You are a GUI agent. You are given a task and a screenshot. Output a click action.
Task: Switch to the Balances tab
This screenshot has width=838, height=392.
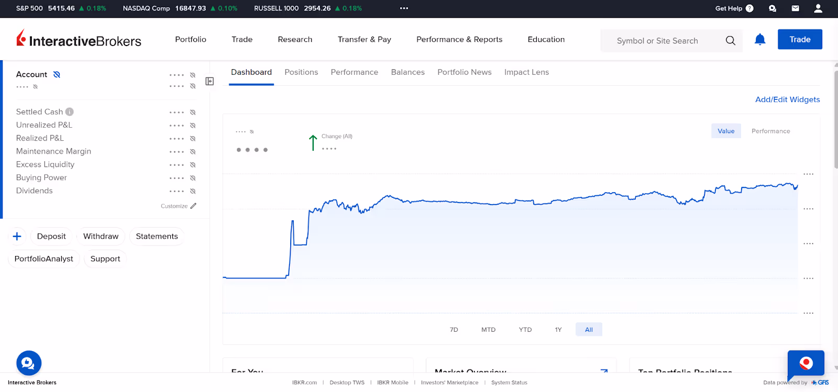408,72
